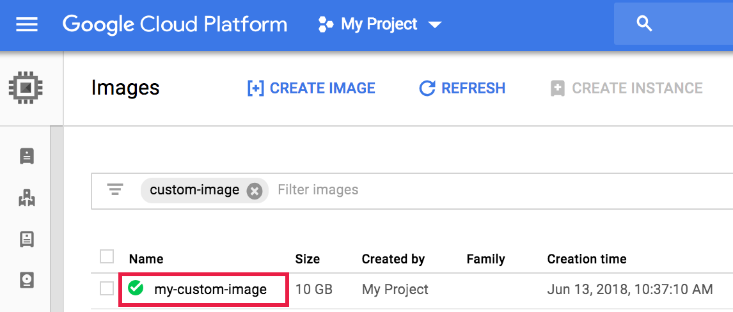
Task: Sort by the Creation time column header
Action: coord(587,259)
